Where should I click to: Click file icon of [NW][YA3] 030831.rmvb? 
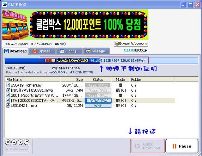click(x=8, y=90)
